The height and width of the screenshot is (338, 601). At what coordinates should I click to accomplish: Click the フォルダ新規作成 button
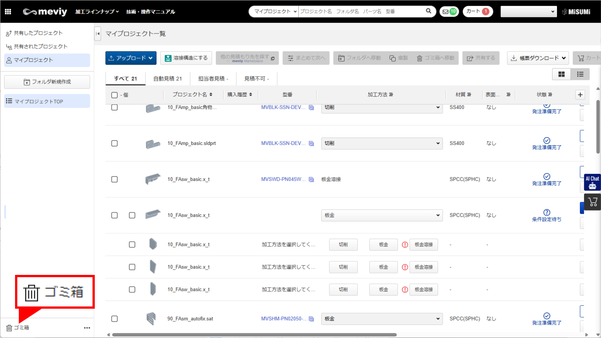coord(47,82)
